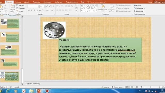Toggle text shadow (S) formatting
Viewport: 165px width, 93px height.
click(x=37, y=10)
